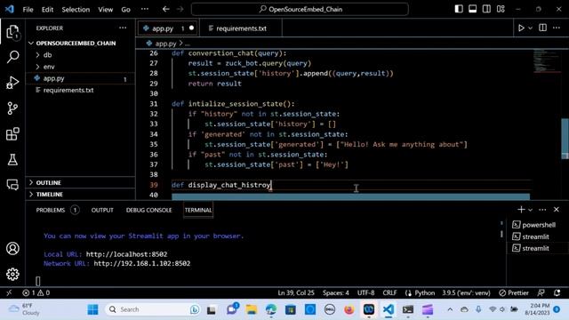Viewport: 569px width, 320px height.
Task: Open the Search view in activity bar
Action: pyautogui.click(x=12, y=57)
